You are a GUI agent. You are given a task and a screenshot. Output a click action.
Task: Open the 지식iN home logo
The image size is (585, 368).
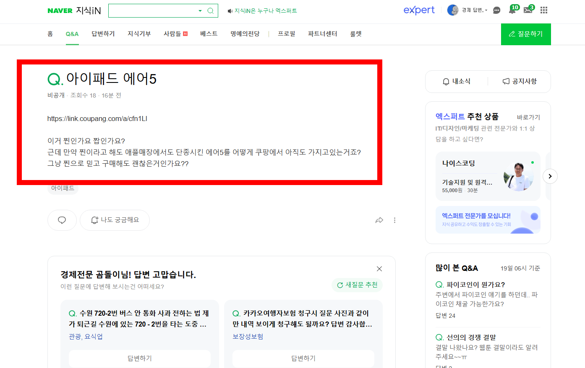89,11
